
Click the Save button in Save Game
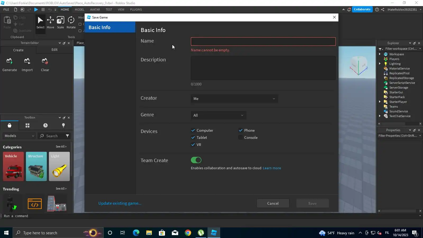pos(312,203)
